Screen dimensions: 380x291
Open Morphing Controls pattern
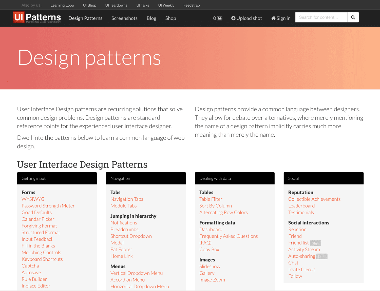click(41, 253)
